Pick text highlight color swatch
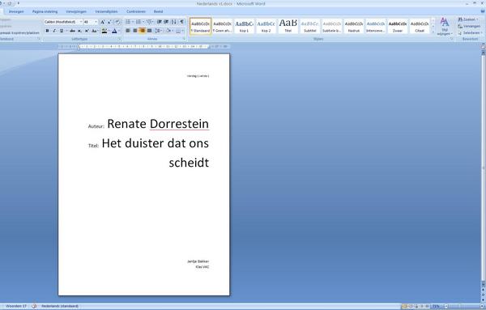 [104, 31]
